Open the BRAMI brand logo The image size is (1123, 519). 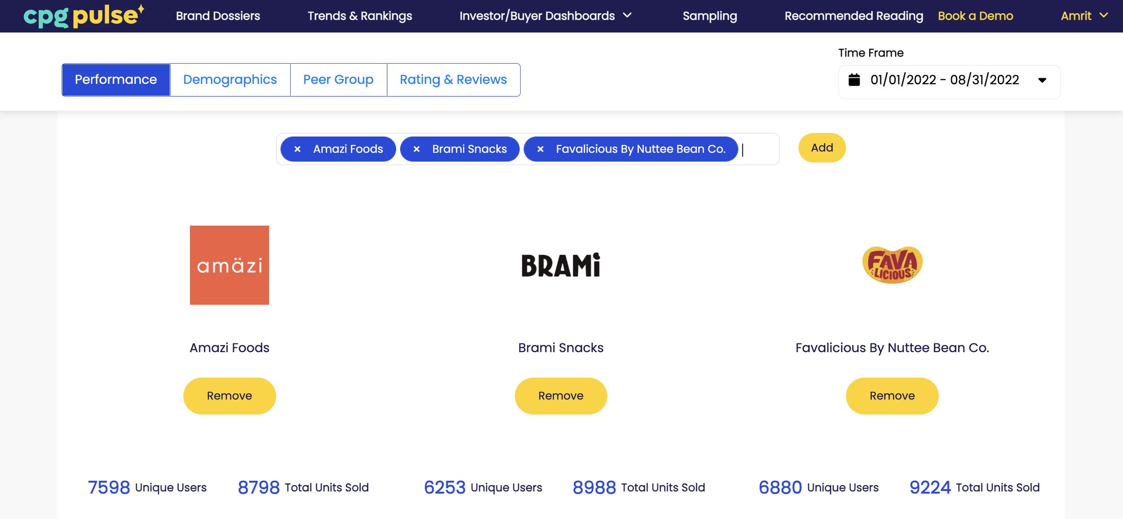pos(561,265)
